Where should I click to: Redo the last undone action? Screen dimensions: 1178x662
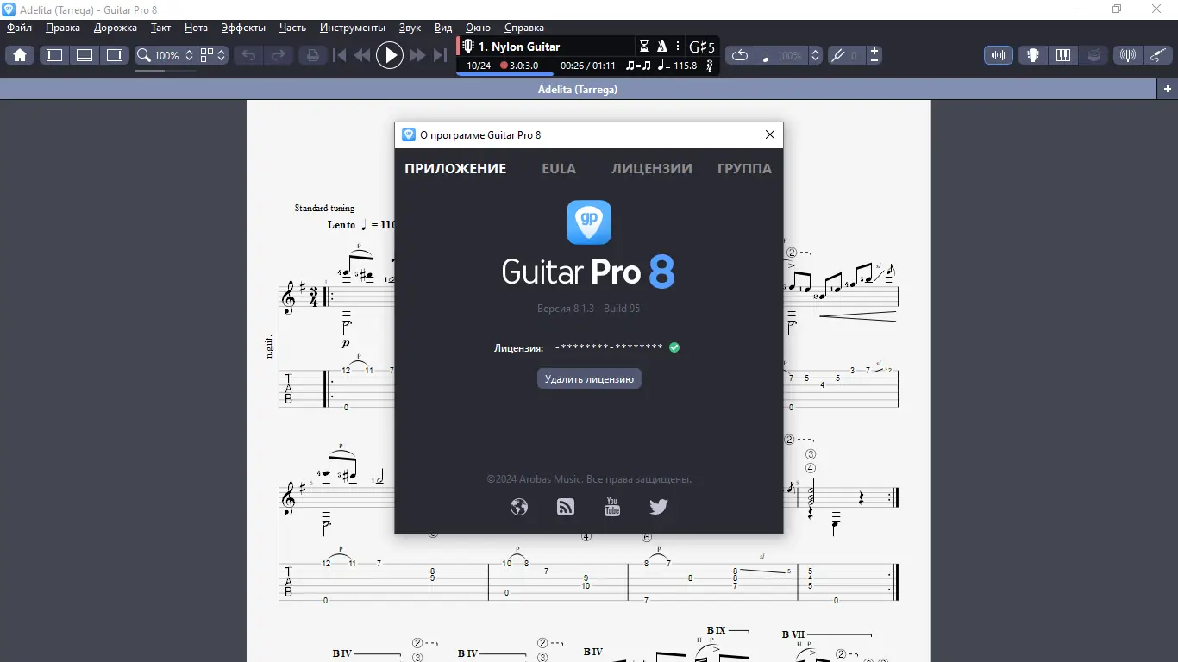pyautogui.click(x=279, y=55)
